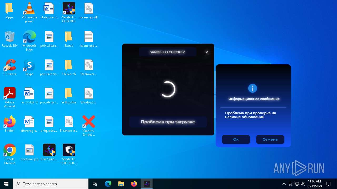Open volume control in system tray
The image size is (337, 189).
coord(303,184)
